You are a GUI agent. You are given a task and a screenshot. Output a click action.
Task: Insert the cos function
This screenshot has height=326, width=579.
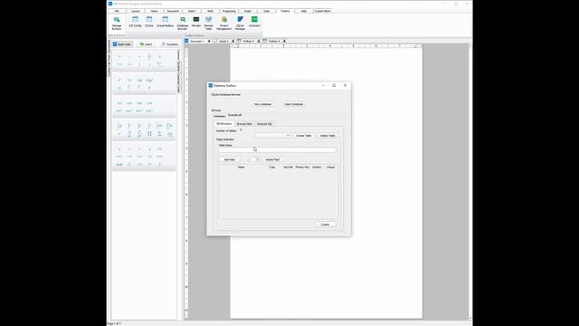click(129, 103)
